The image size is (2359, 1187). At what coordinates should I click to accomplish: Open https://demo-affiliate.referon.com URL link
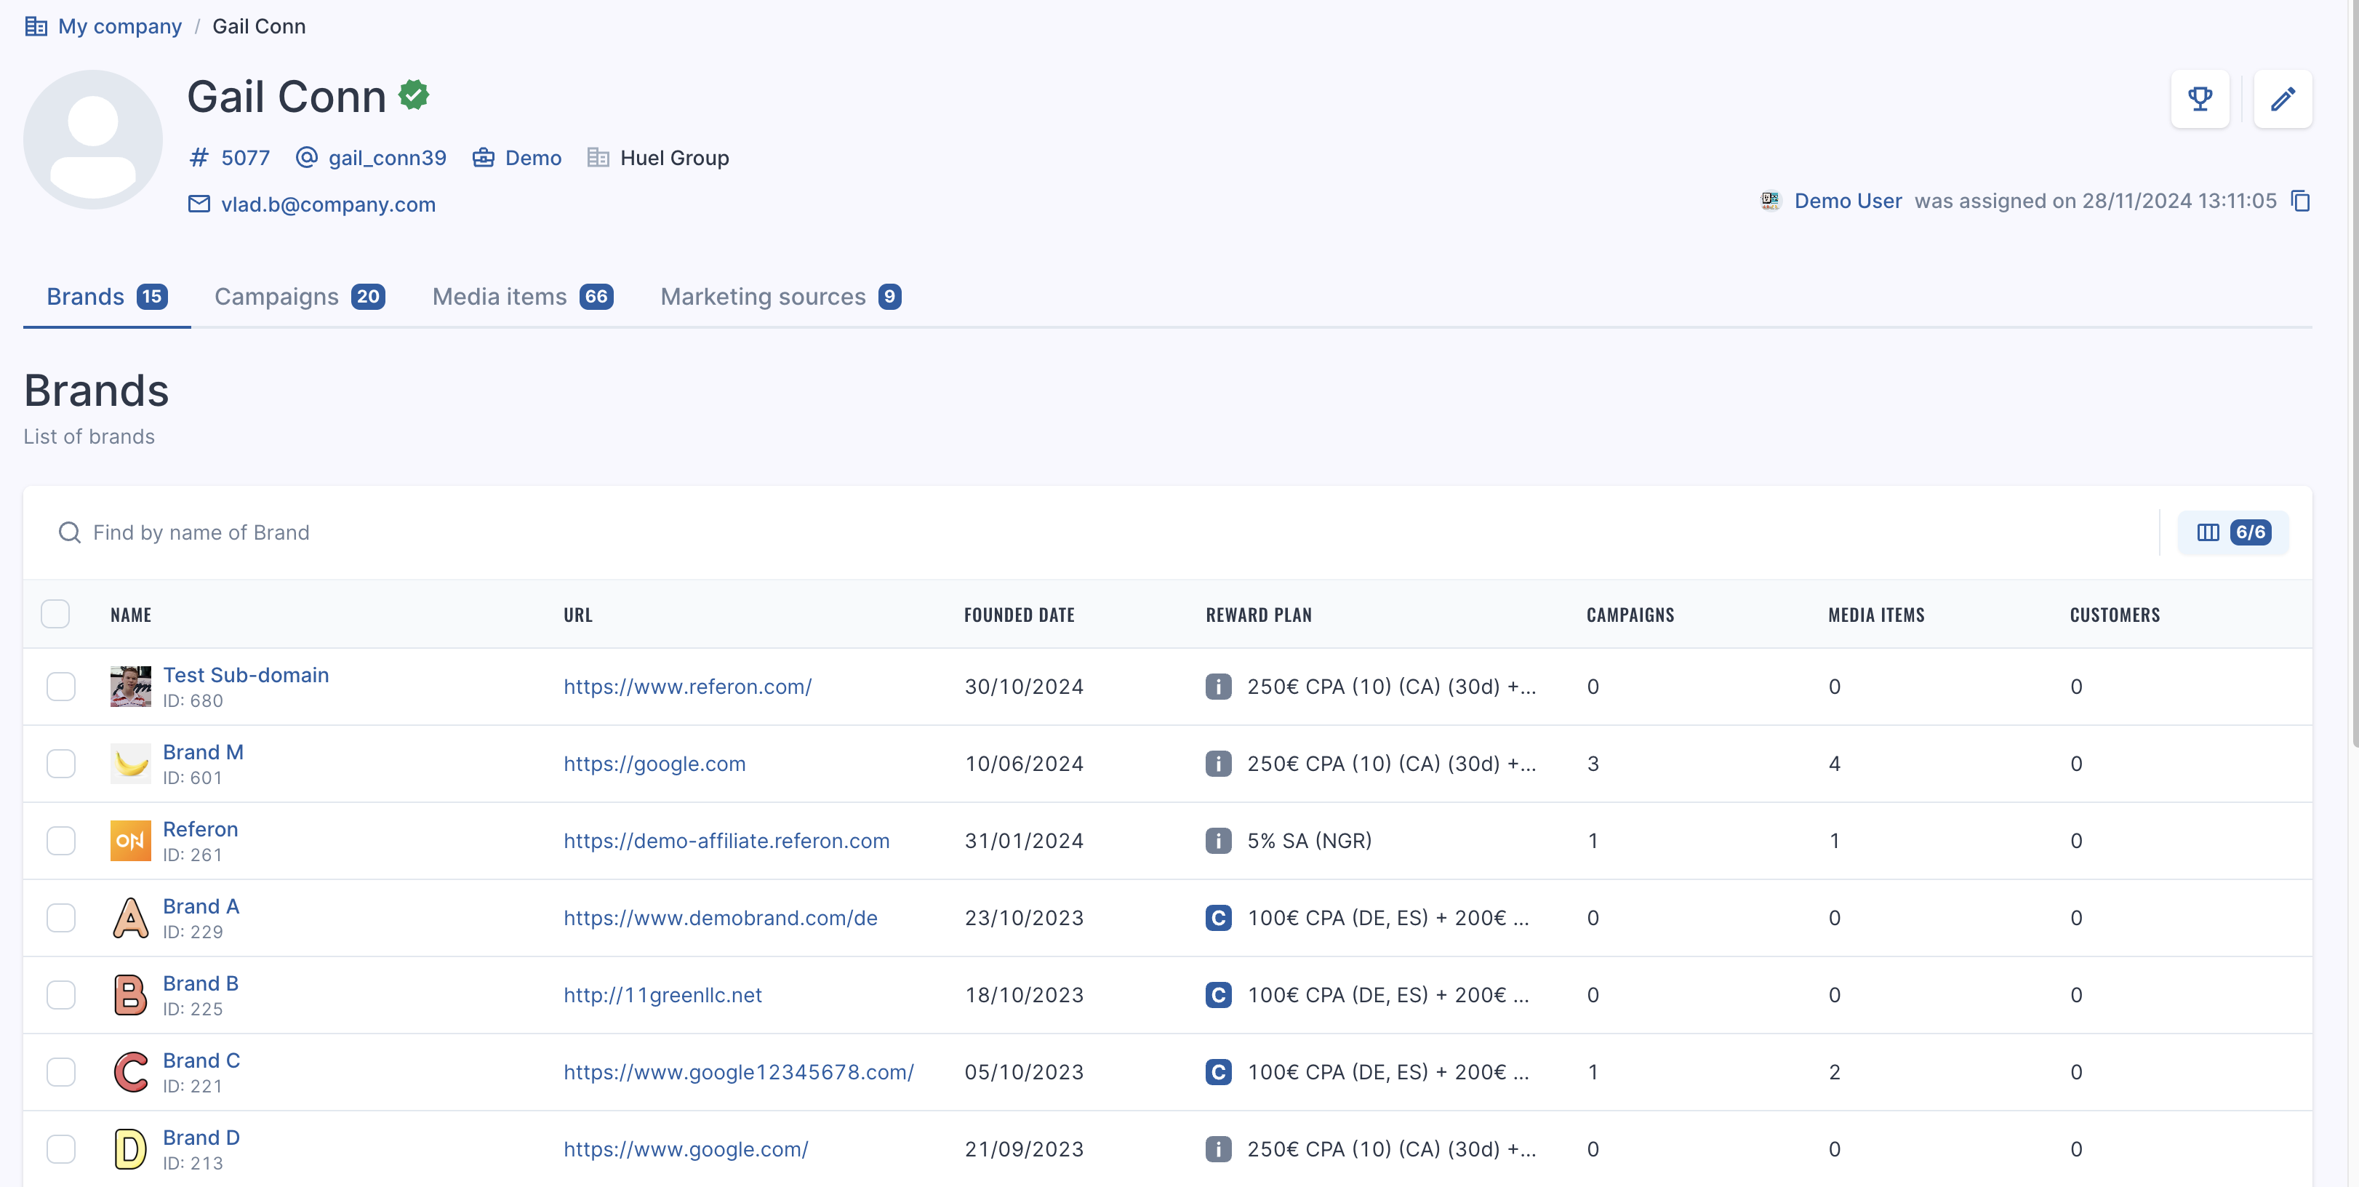(726, 840)
